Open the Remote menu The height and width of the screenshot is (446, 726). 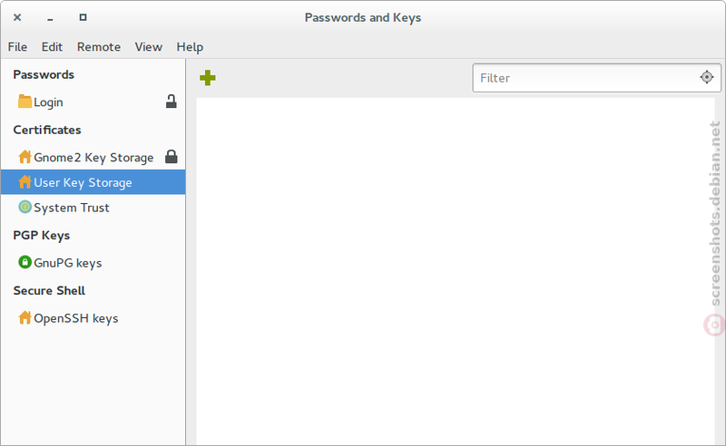pyautogui.click(x=99, y=47)
